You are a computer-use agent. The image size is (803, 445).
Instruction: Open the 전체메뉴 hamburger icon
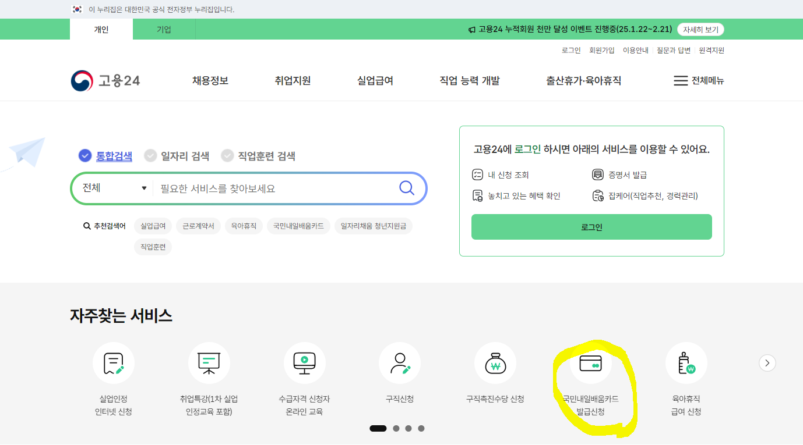click(681, 81)
